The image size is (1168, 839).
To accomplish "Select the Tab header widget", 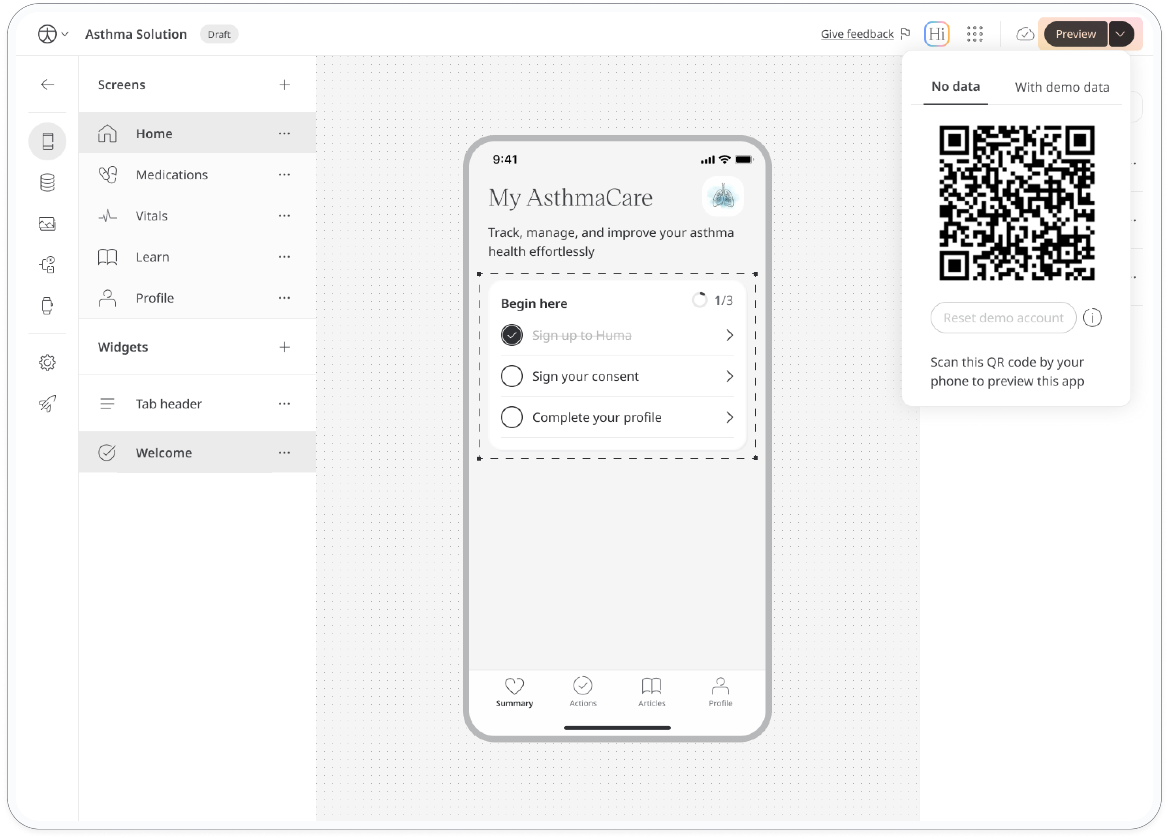I will [x=197, y=404].
